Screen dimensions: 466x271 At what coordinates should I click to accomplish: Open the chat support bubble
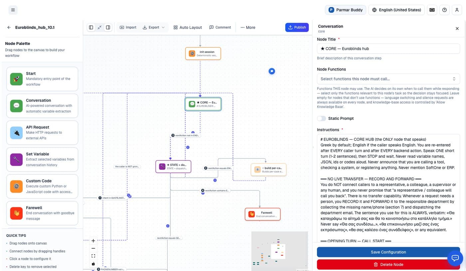coord(455,258)
